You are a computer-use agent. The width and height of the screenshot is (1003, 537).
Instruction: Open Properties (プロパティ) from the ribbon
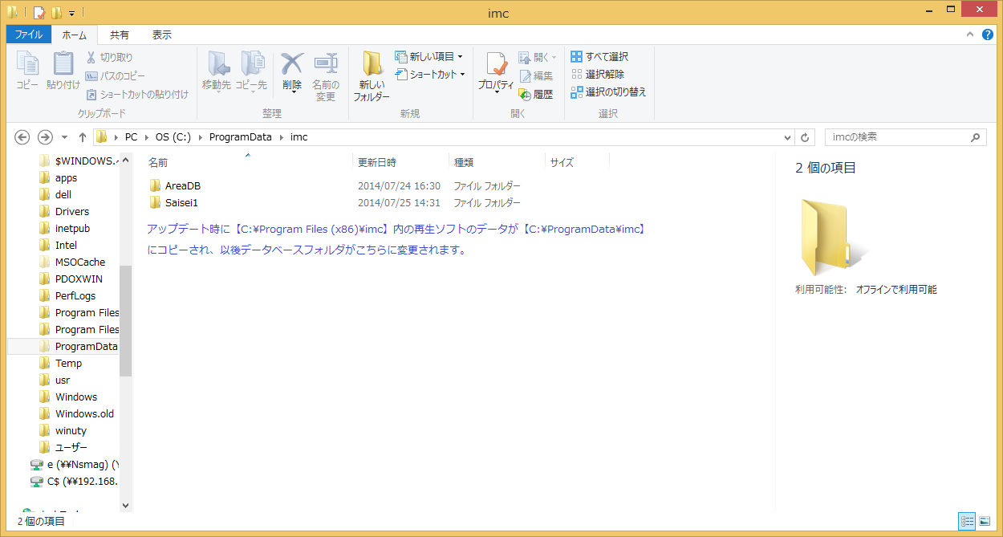click(496, 72)
